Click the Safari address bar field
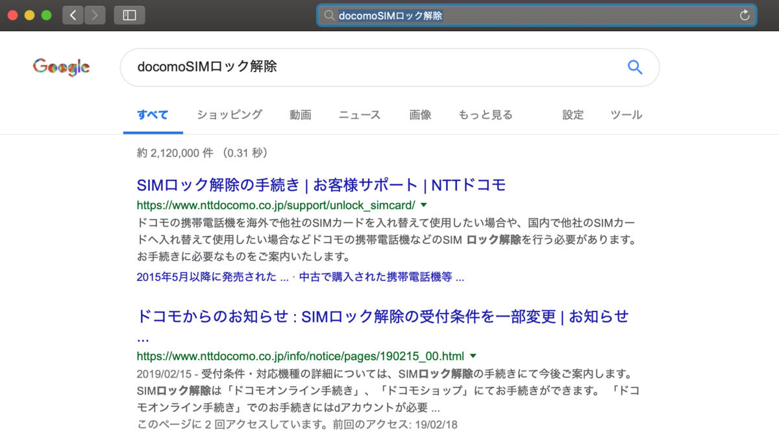This screenshot has width=779, height=442. click(536, 16)
